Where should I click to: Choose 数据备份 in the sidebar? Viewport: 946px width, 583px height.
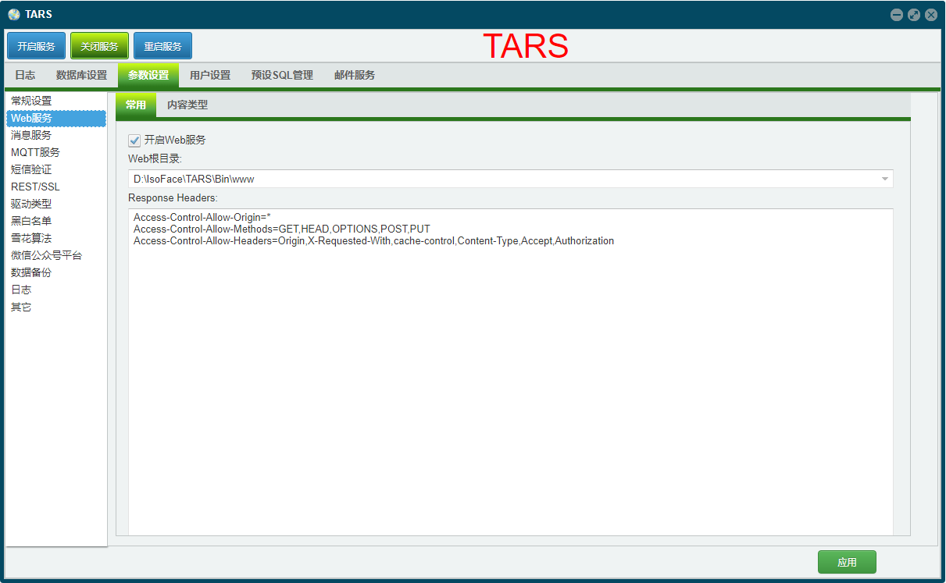point(56,273)
